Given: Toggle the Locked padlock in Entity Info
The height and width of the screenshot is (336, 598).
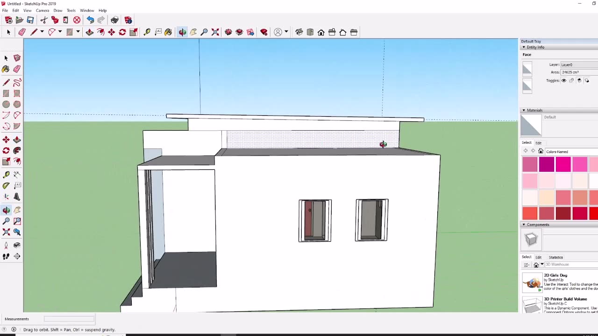Looking at the screenshot, I should pyautogui.click(x=571, y=81).
